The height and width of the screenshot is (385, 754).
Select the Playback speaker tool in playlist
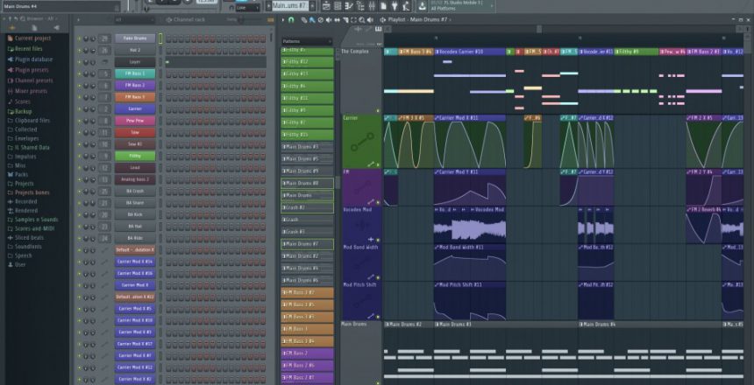(370, 19)
